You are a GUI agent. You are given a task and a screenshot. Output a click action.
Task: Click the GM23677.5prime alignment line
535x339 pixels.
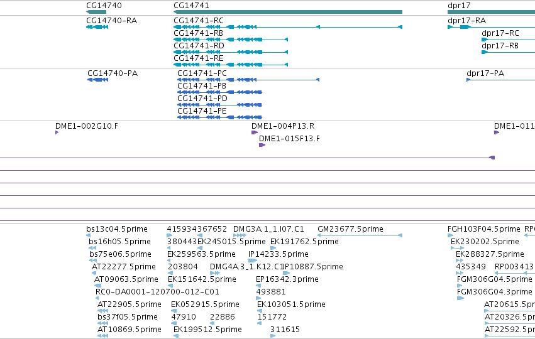[360, 235]
